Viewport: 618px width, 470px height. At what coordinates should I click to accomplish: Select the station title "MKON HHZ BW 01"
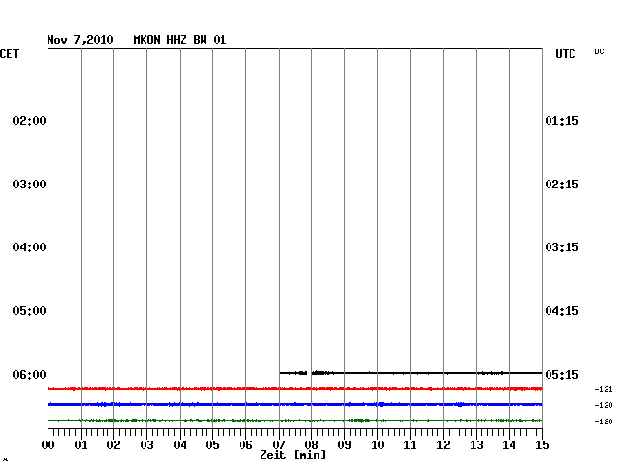pyautogui.click(x=180, y=40)
